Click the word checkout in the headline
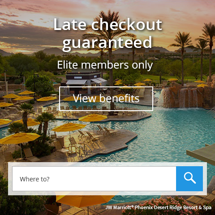The height and width of the screenshot is (215, 215). point(127,24)
